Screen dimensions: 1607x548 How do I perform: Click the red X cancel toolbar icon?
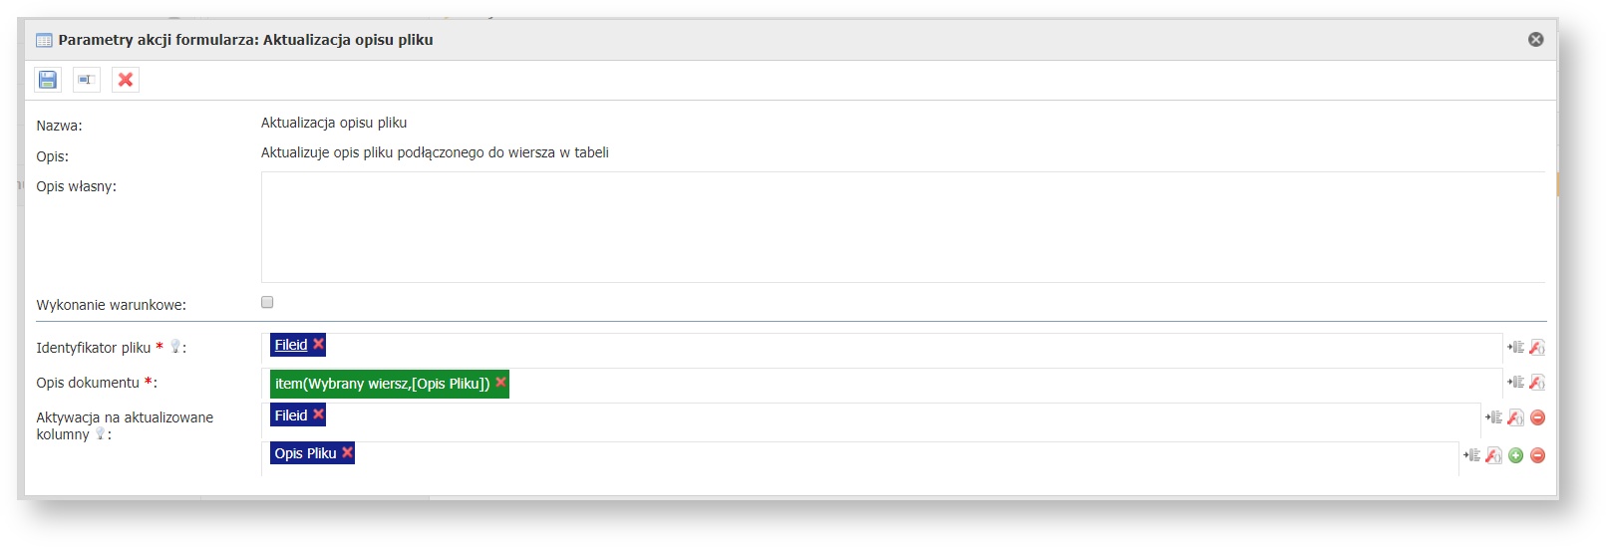click(126, 80)
